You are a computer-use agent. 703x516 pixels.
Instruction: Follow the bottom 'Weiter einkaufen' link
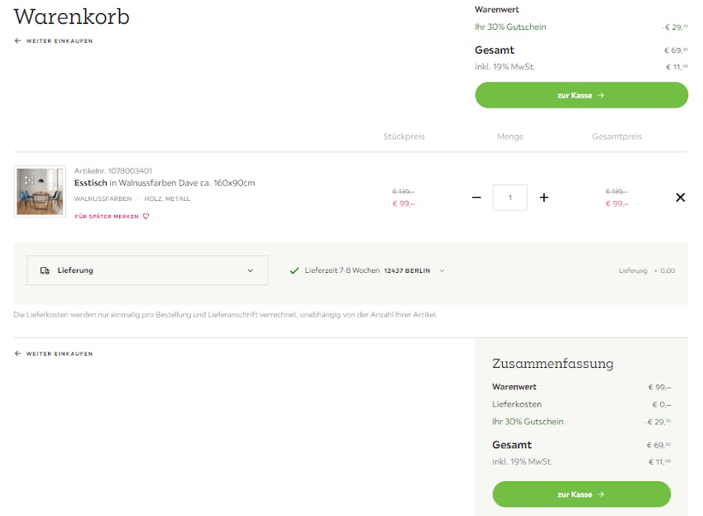(59, 354)
